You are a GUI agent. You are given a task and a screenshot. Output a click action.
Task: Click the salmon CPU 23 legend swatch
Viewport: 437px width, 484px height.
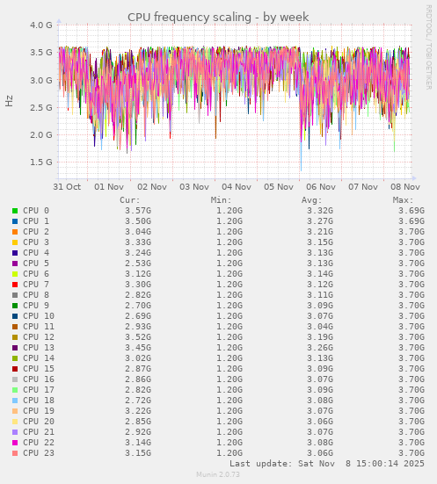[15, 453]
